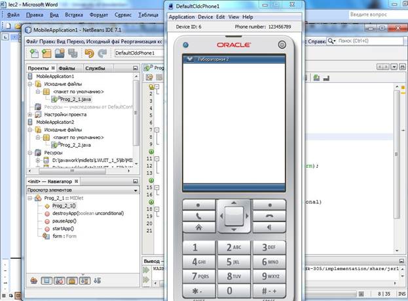
Task: Collapse the code fold at line 7
Action: pyautogui.click(x=157, y=130)
